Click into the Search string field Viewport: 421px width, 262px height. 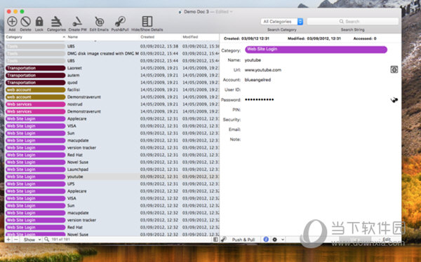tap(352, 22)
